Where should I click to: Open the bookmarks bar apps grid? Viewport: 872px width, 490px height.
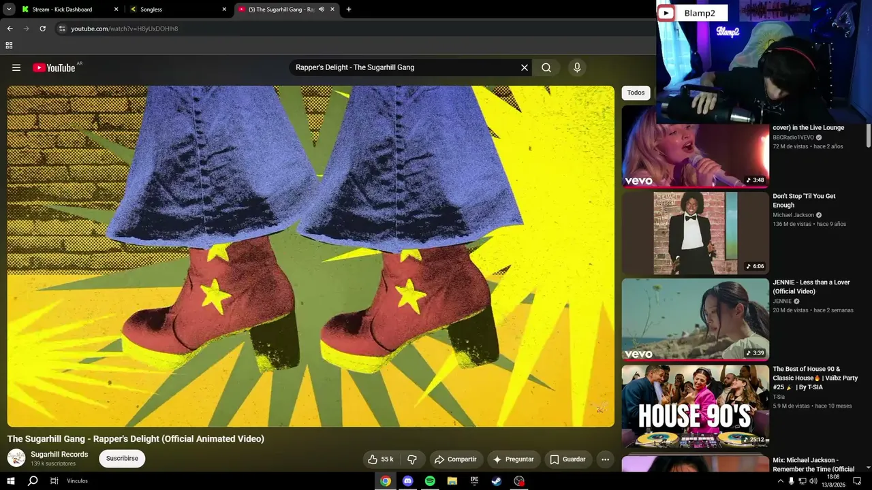tap(9, 46)
